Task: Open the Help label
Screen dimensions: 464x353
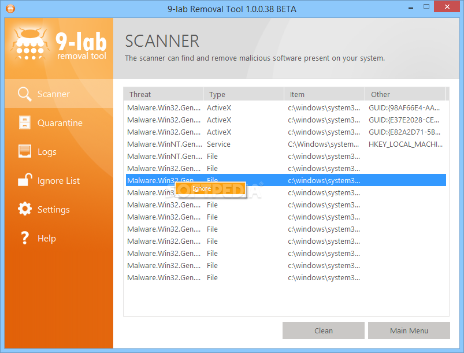Action: pyautogui.click(x=47, y=238)
